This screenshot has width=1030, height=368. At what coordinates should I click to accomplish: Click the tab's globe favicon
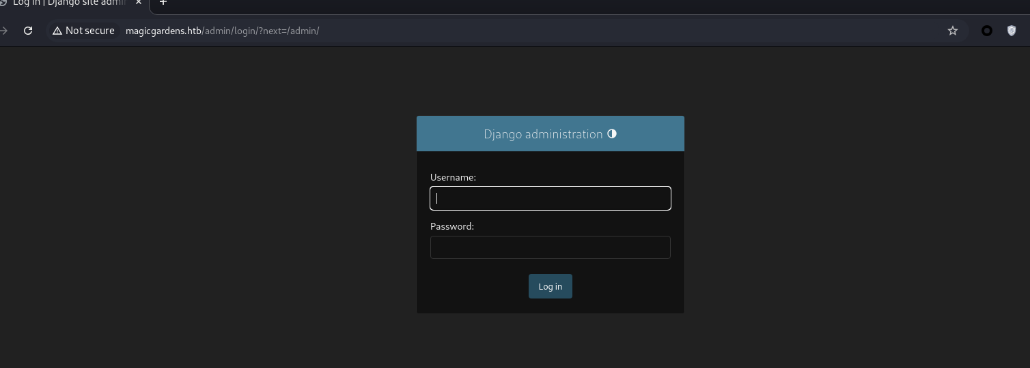click(x=3, y=3)
